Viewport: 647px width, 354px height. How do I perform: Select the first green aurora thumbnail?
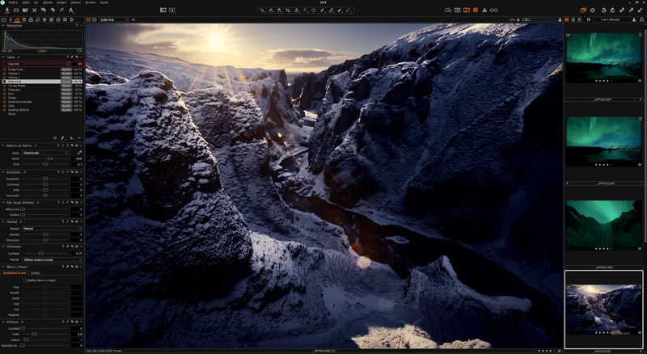pyautogui.click(x=603, y=57)
